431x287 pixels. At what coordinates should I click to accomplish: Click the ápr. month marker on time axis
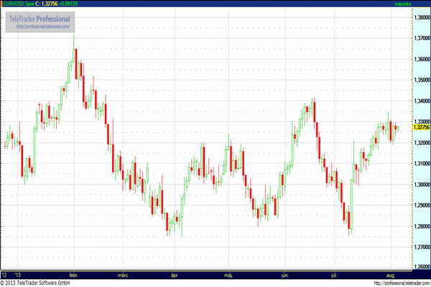[x=175, y=276]
